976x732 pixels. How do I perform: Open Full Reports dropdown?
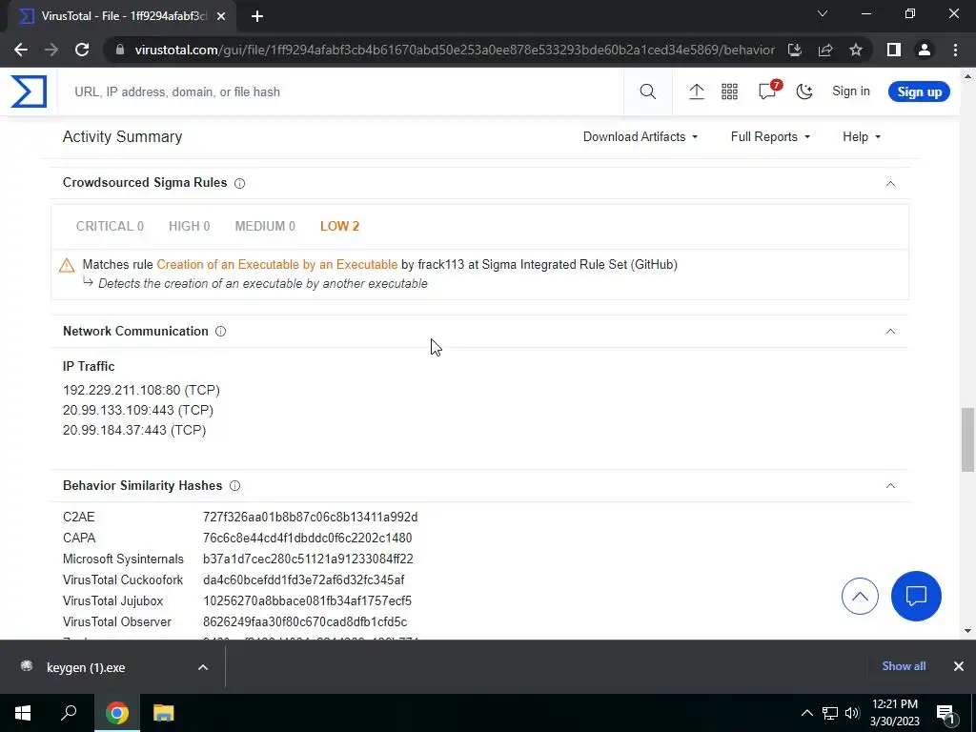click(x=770, y=137)
